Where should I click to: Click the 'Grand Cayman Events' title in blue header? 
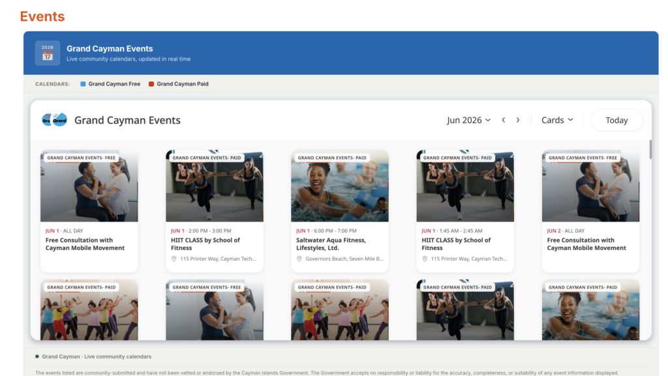[x=110, y=48]
